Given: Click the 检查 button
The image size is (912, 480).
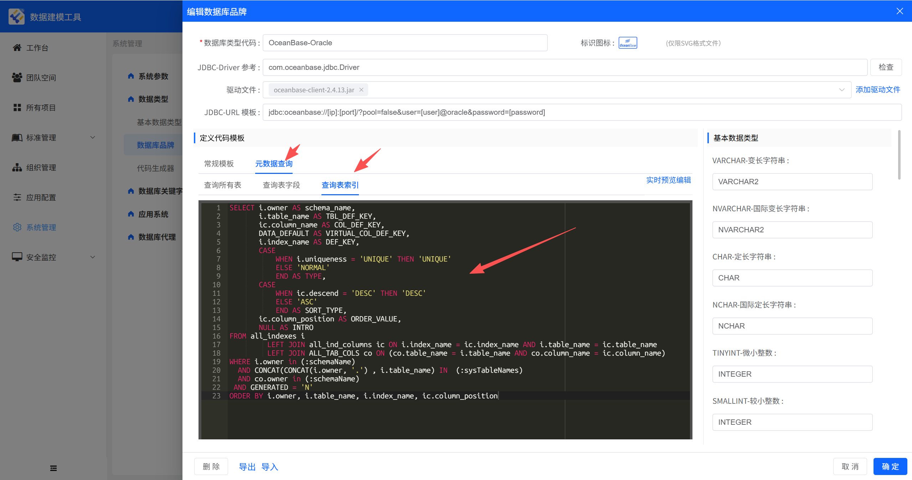Looking at the screenshot, I should point(886,67).
